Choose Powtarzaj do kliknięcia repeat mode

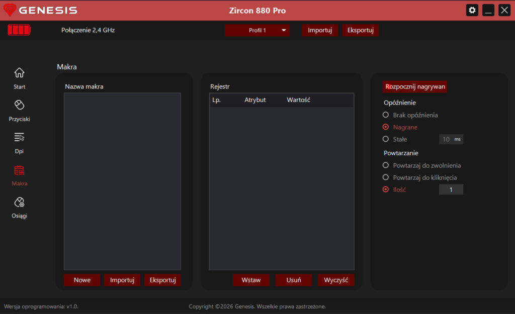[x=420, y=177]
